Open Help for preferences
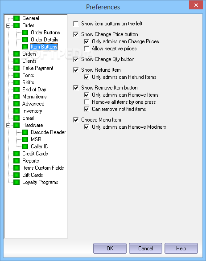This screenshot has height=261, width=206. coord(181,249)
